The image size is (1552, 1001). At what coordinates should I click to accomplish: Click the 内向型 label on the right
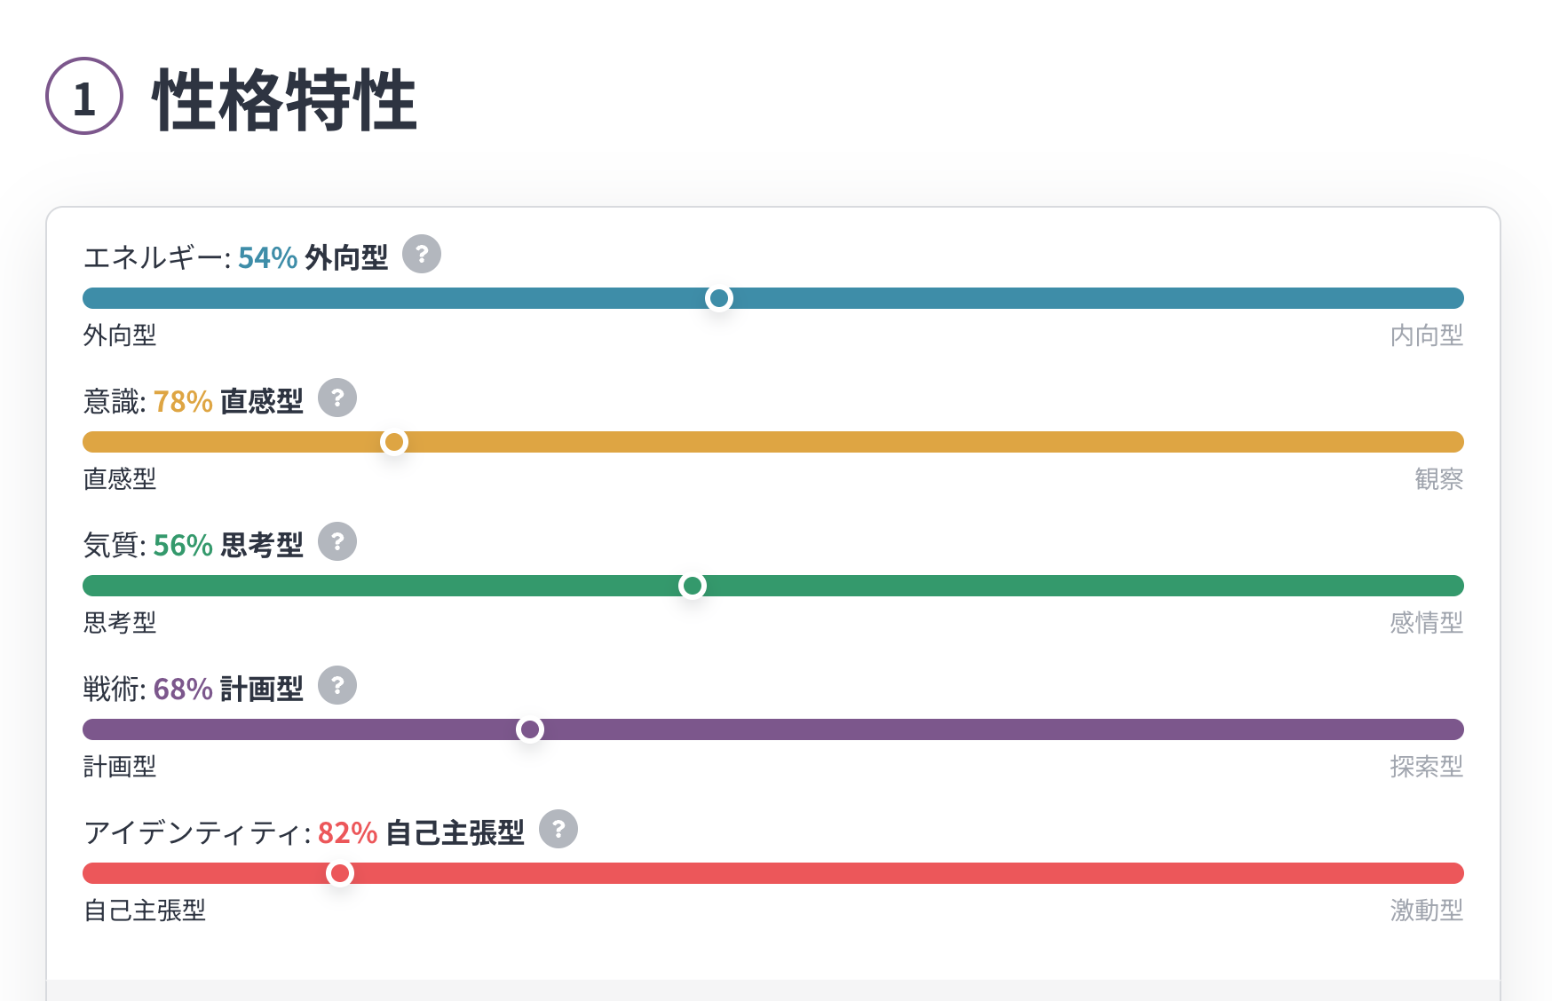coord(1426,335)
